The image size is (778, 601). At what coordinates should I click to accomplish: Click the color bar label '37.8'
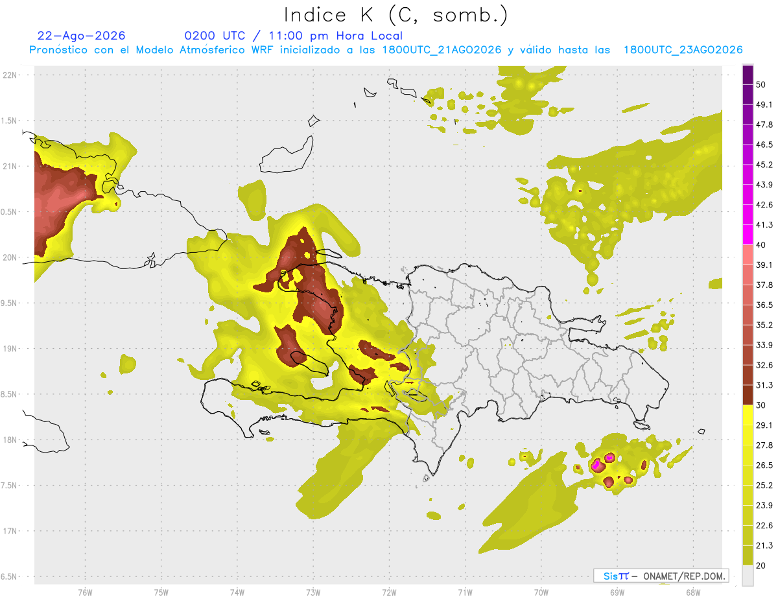tap(764, 285)
